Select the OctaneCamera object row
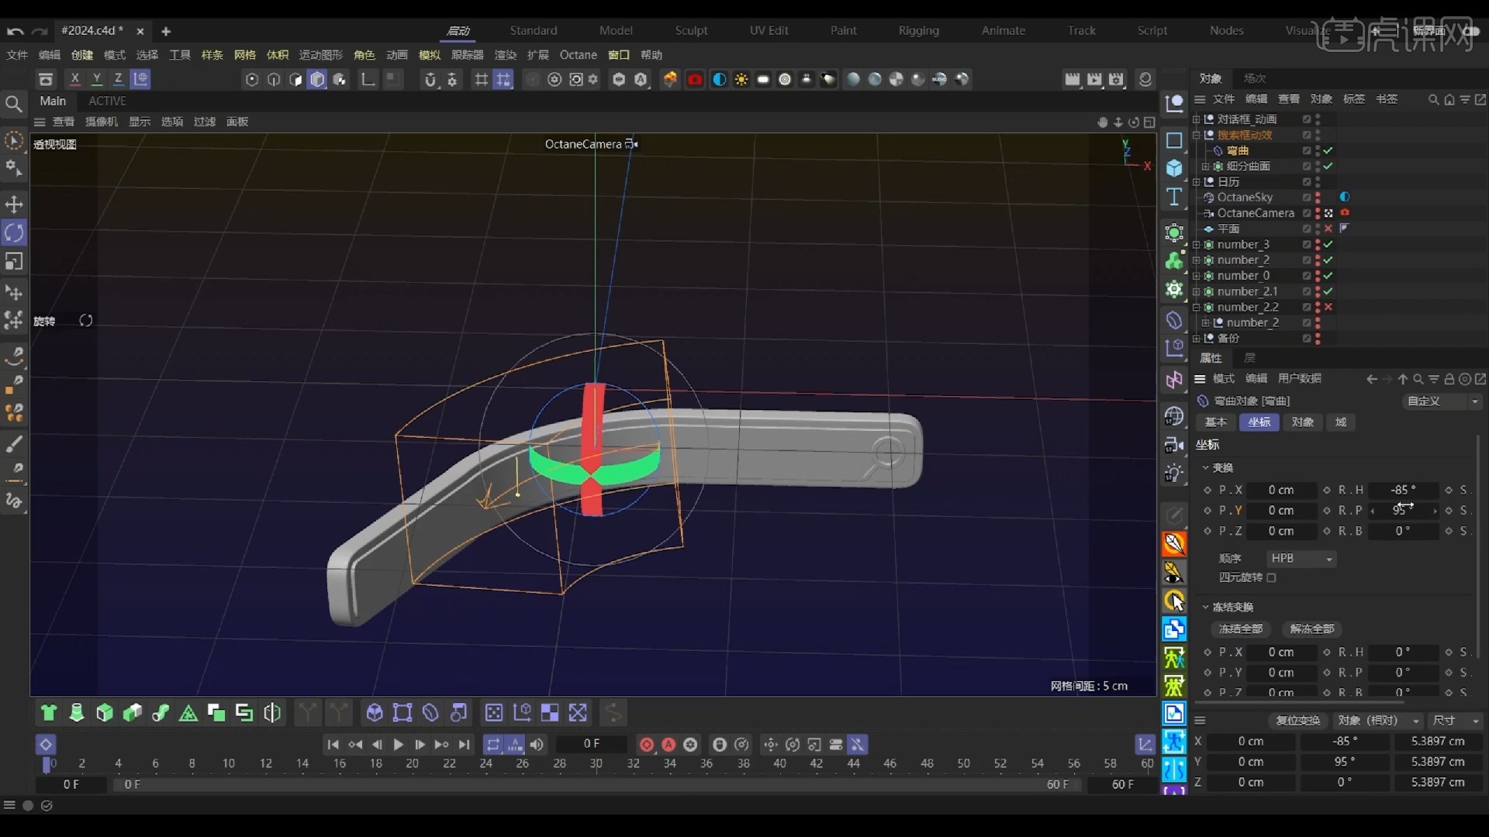This screenshot has width=1489, height=837. 1256,213
